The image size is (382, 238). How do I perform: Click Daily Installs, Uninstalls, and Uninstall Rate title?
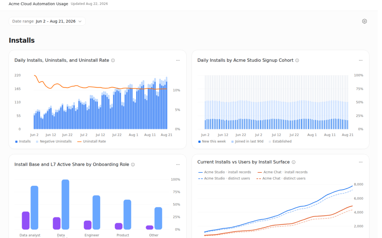tap(62, 61)
